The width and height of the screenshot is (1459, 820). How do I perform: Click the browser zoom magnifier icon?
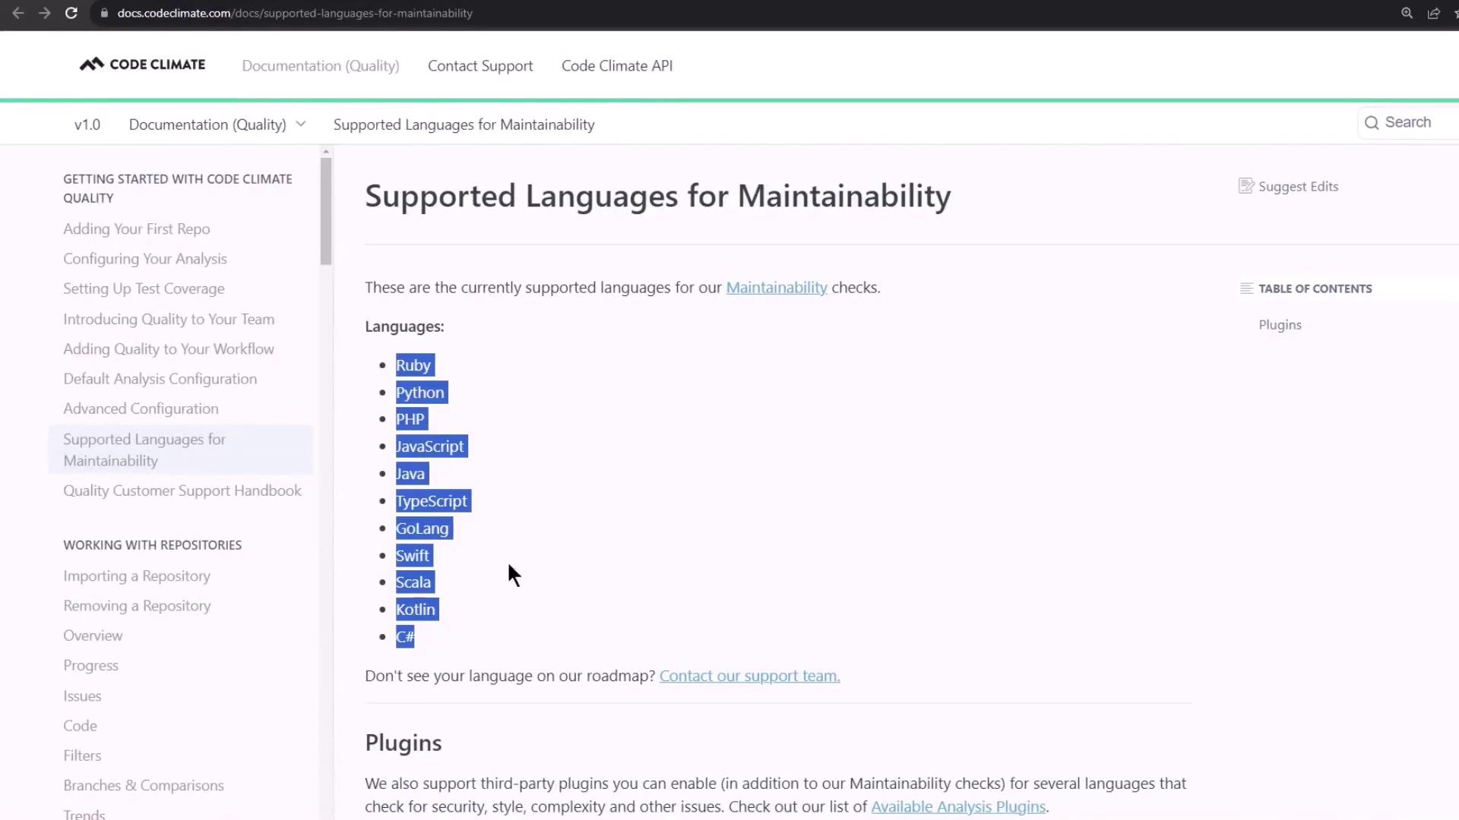(1407, 13)
